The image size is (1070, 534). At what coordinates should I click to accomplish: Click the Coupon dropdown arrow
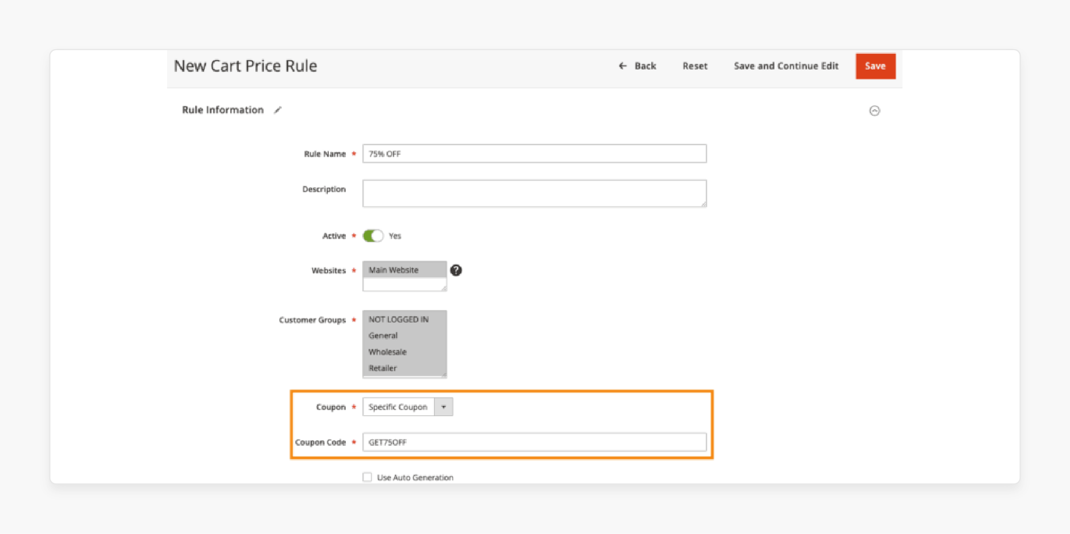tap(444, 407)
